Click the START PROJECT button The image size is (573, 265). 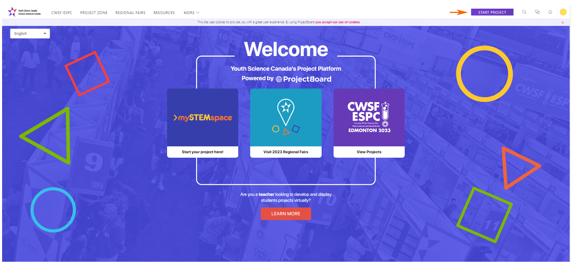[x=492, y=12]
